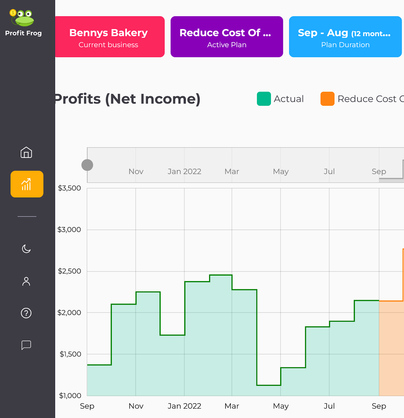Click the $1,500 y-axis label
This screenshot has width=404, height=418.
point(70,354)
